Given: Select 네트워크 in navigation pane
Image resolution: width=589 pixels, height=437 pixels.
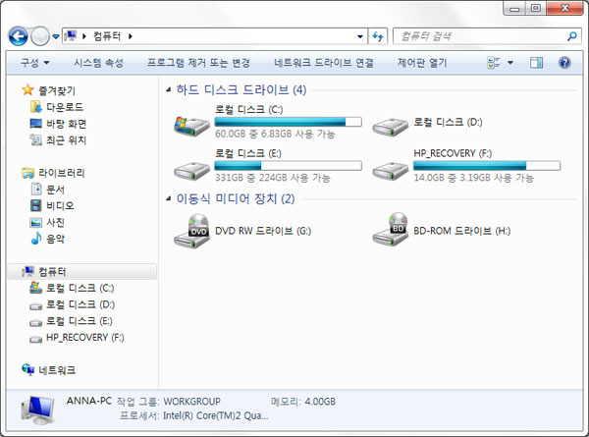Looking at the screenshot, I should pyautogui.click(x=57, y=370).
